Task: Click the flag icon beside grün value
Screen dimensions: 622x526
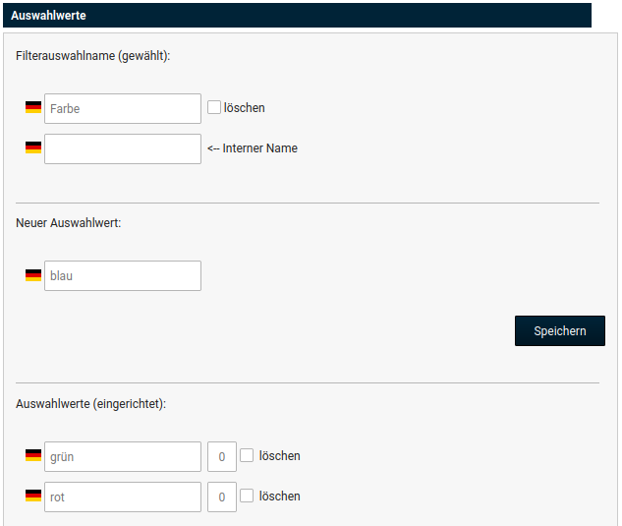Action: [x=33, y=456]
